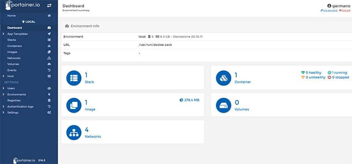The image size is (352, 164).
Task: Click the Volumes drive round icon
Action: 224,105
